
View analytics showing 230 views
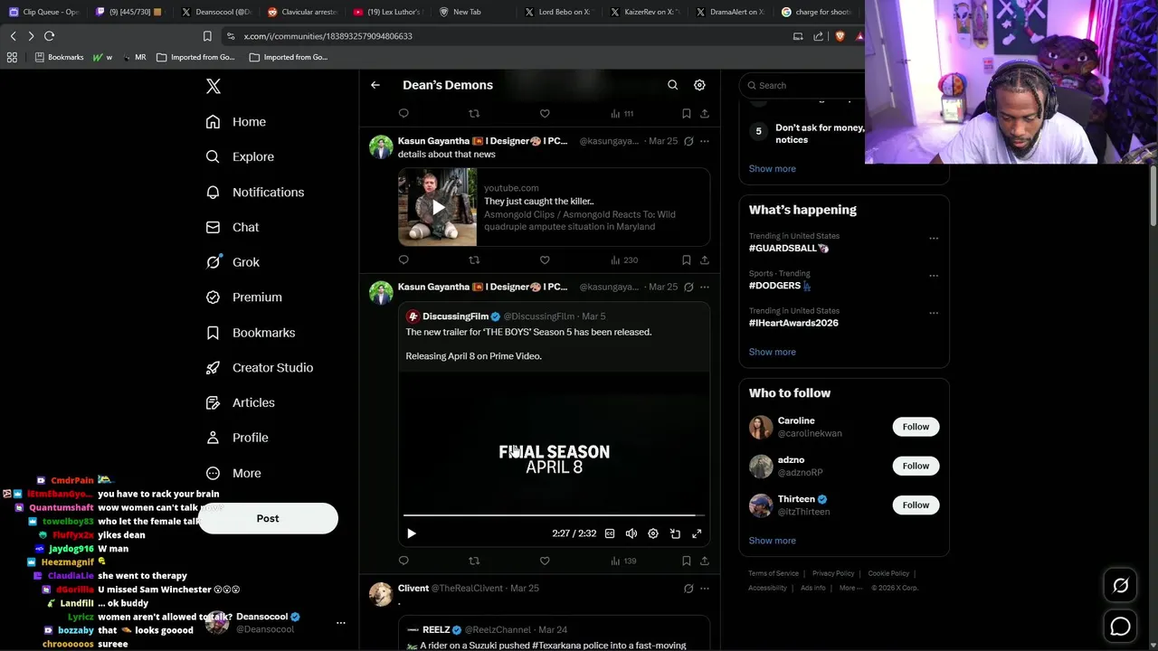point(624,259)
